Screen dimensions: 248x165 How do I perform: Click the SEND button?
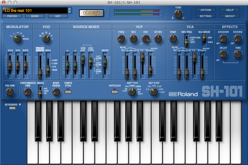(35, 16)
